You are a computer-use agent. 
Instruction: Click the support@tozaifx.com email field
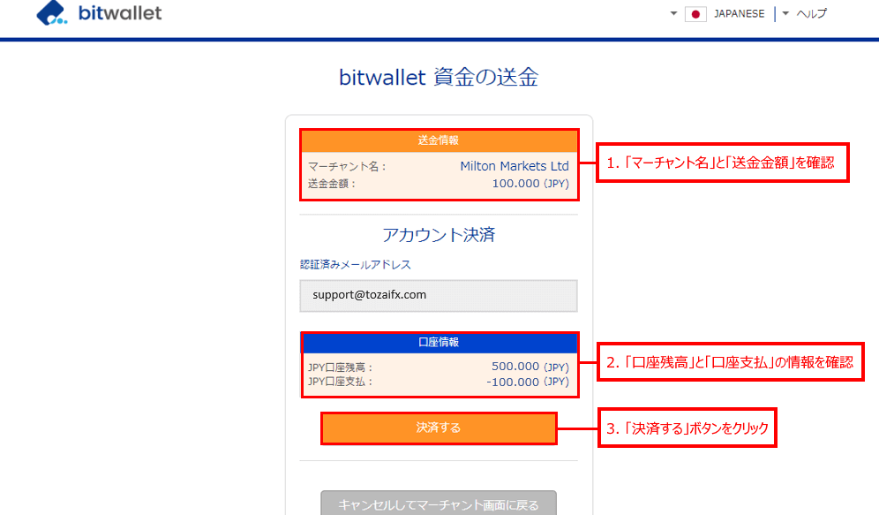(439, 295)
